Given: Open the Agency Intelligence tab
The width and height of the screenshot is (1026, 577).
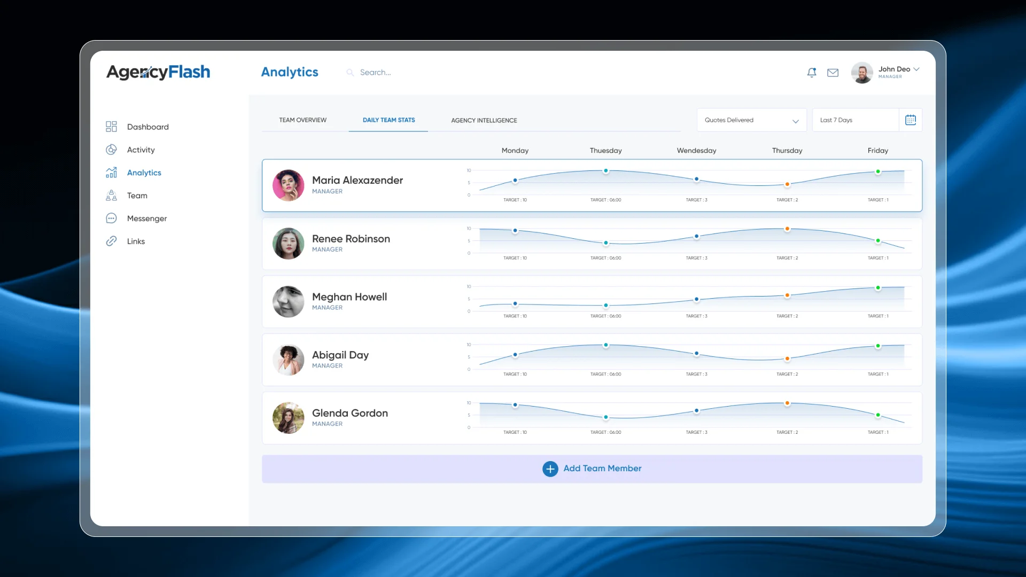Looking at the screenshot, I should (484, 121).
